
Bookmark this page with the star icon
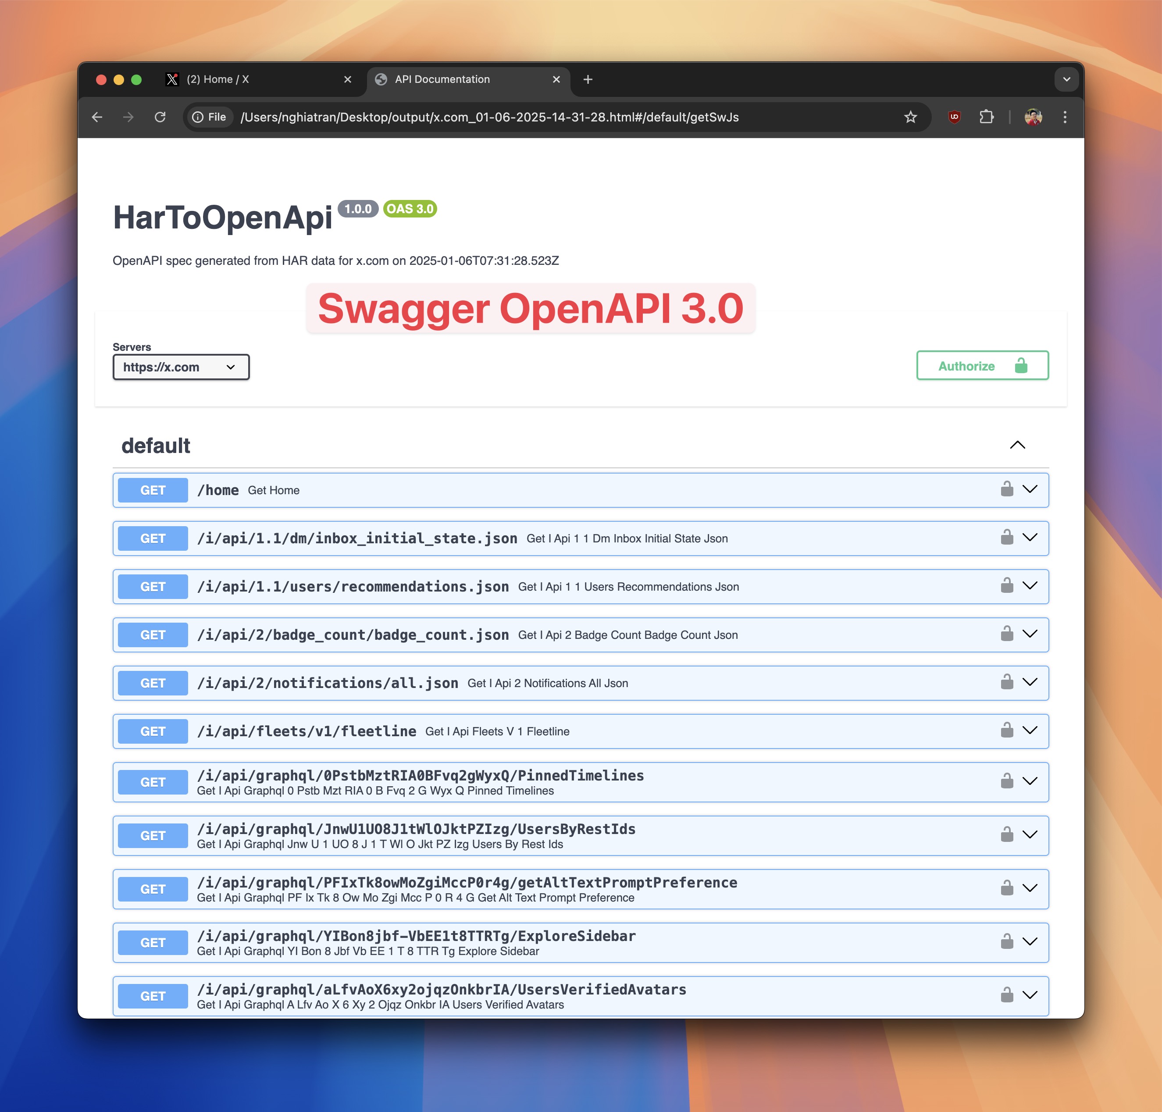911,118
